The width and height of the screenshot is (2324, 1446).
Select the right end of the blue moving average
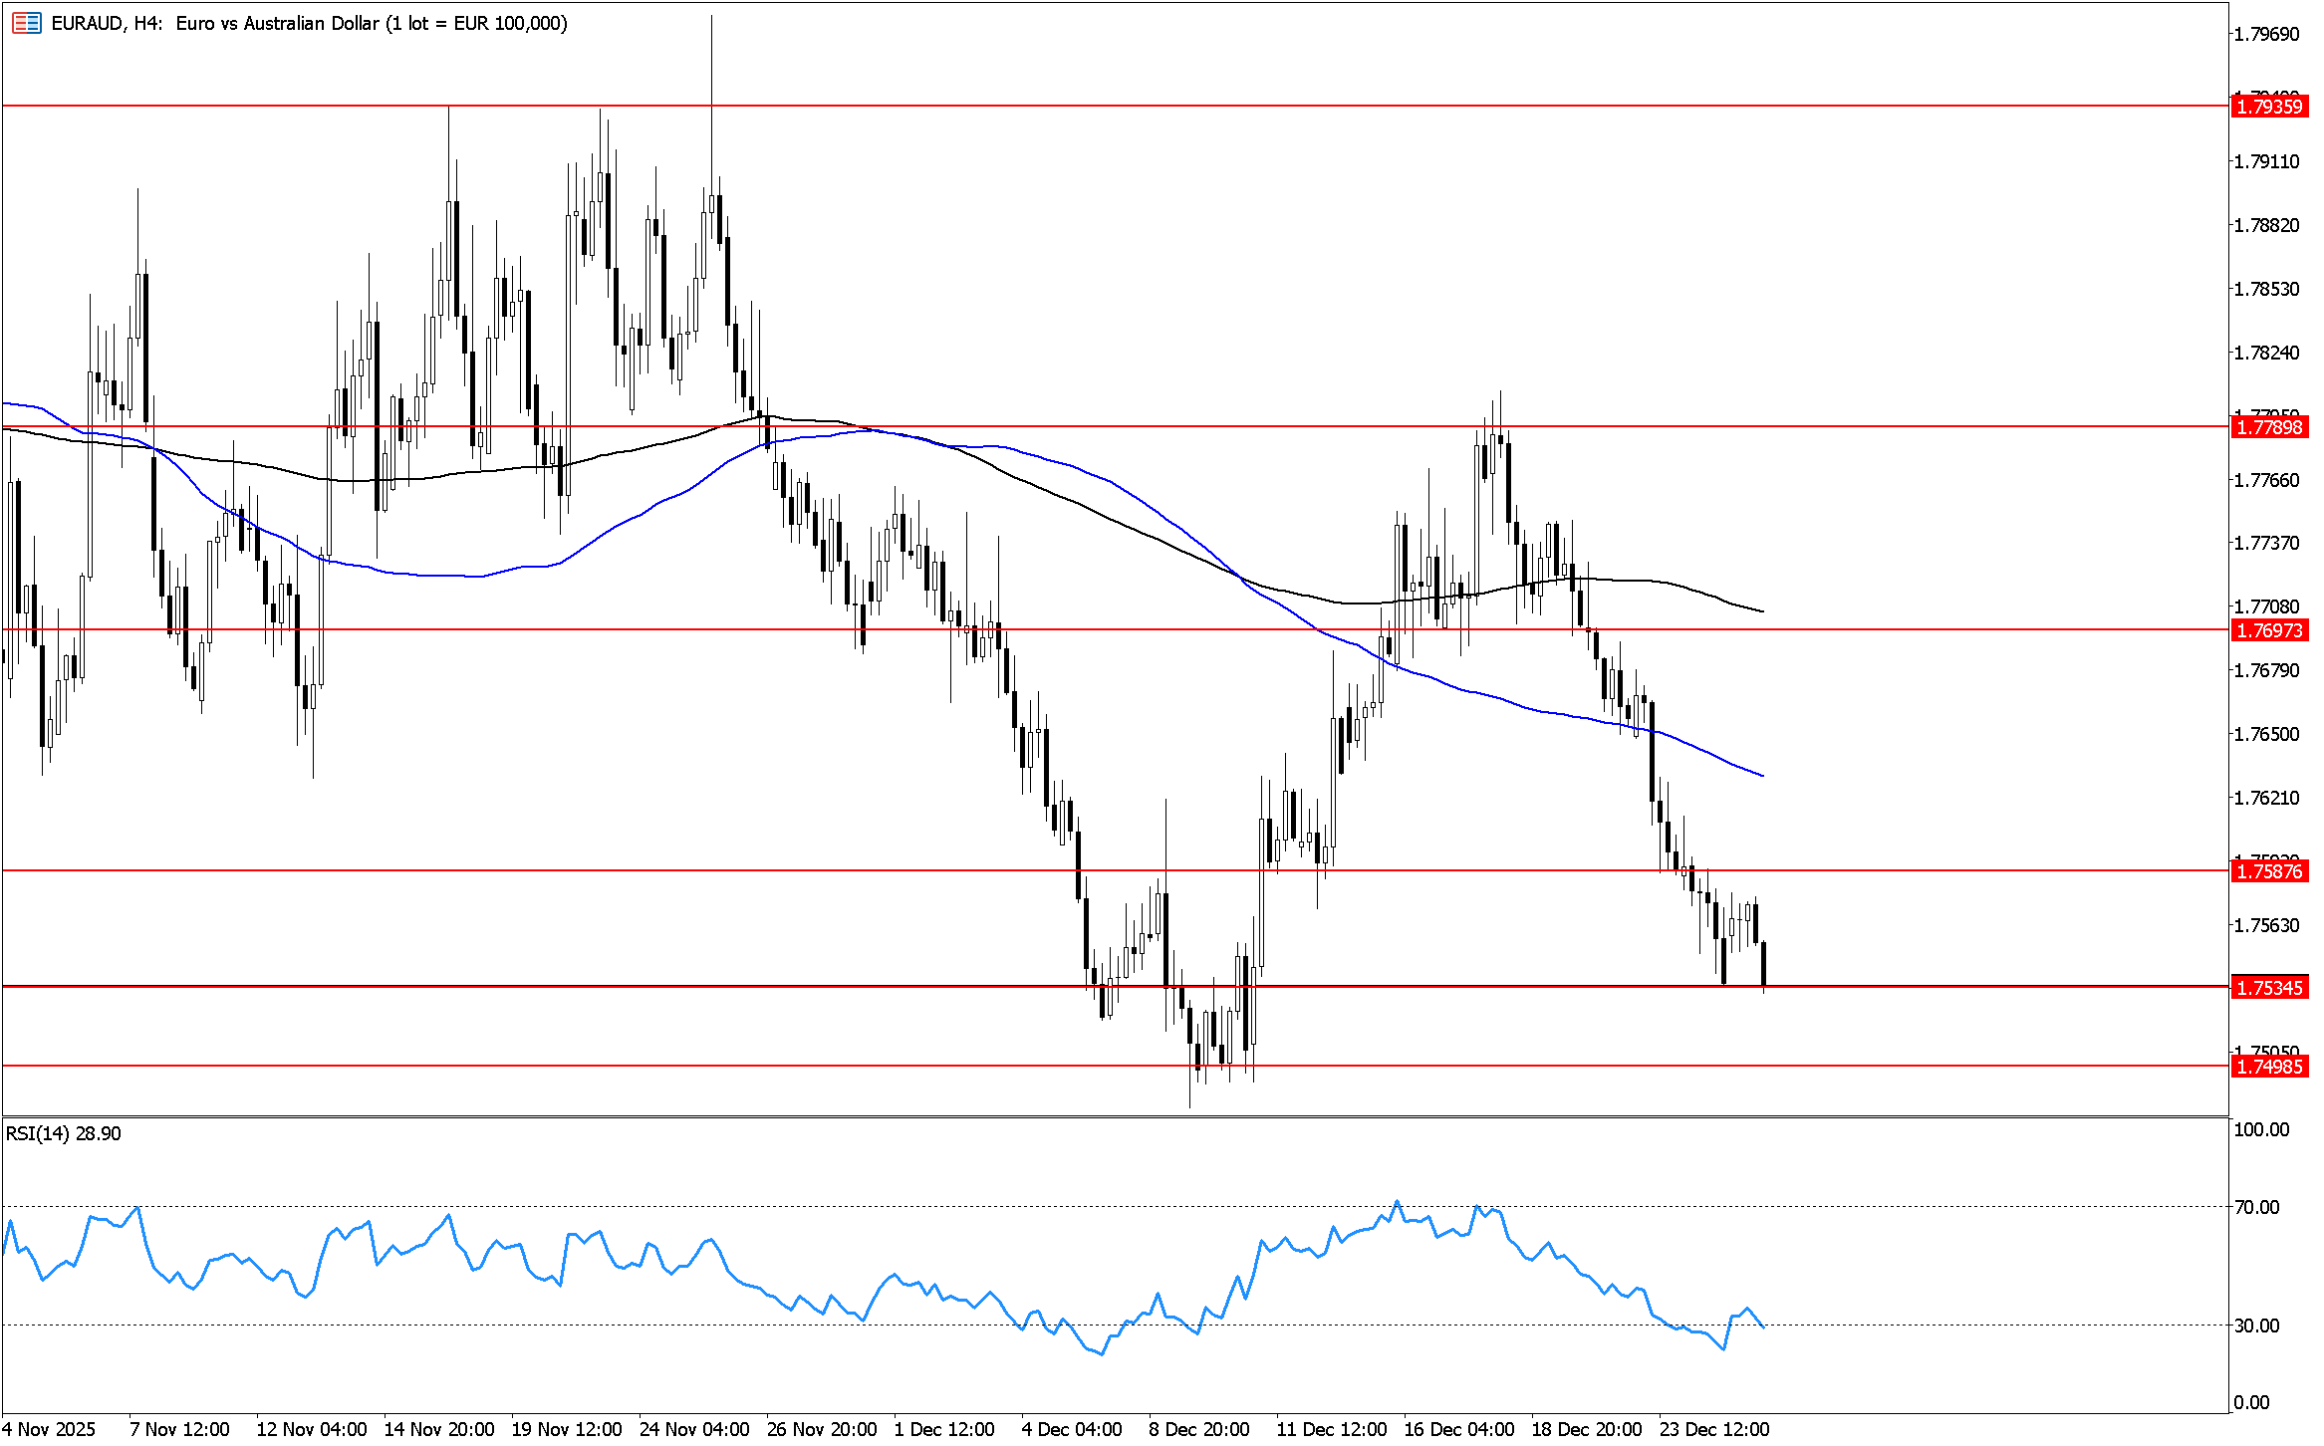click(1762, 775)
